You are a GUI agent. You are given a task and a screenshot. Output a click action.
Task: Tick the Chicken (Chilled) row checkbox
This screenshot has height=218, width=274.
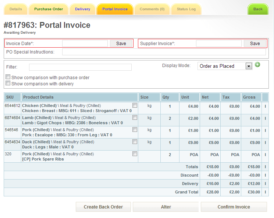pos(135,106)
